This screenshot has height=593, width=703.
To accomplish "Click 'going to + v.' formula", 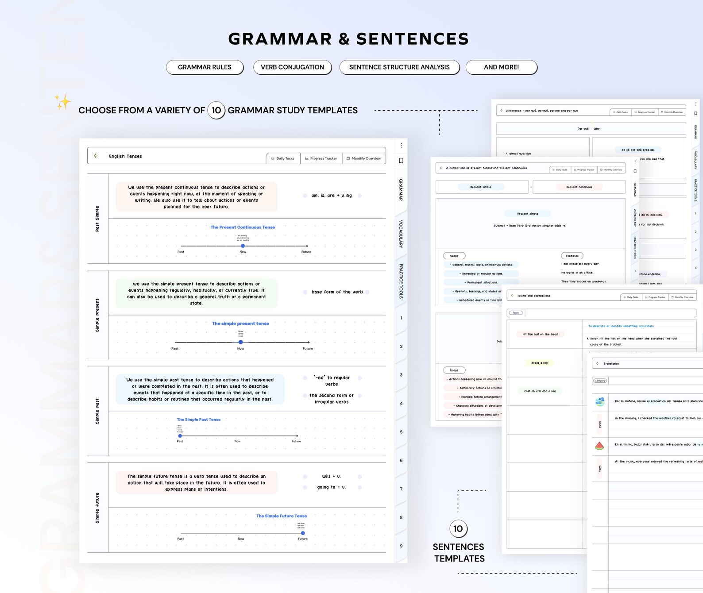I will (x=332, y=487).
